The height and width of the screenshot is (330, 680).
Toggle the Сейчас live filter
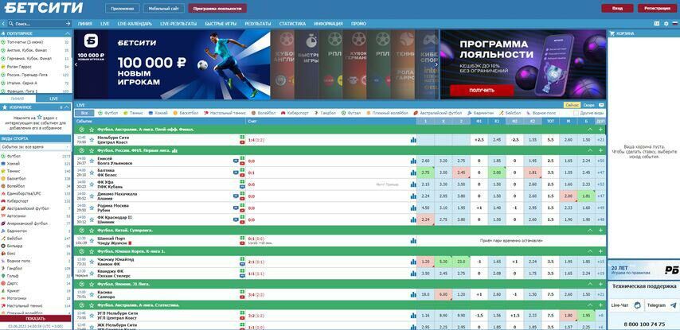572,105
